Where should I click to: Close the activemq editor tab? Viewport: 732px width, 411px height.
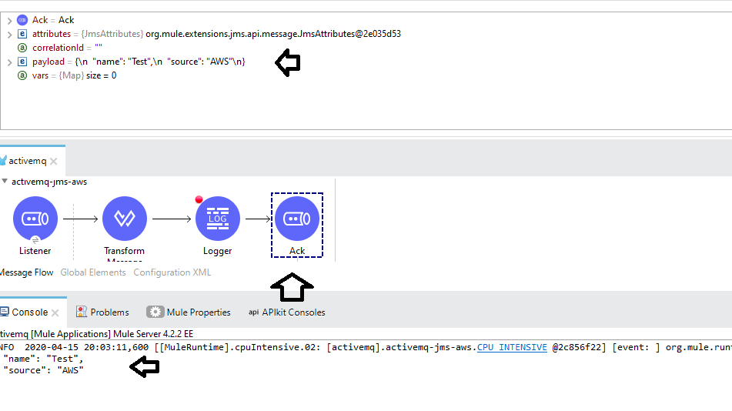(54, 161)
